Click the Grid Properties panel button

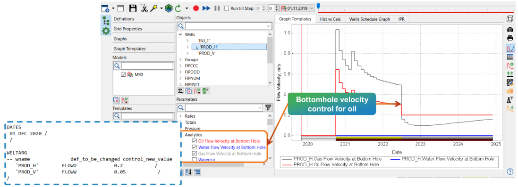(143, 29)
